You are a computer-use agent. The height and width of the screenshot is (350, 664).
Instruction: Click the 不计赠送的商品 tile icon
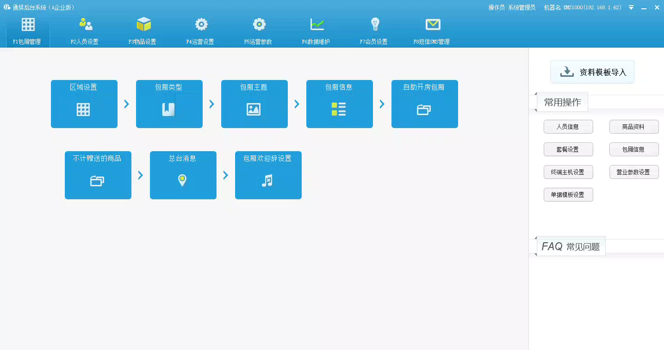coord(97,181)
